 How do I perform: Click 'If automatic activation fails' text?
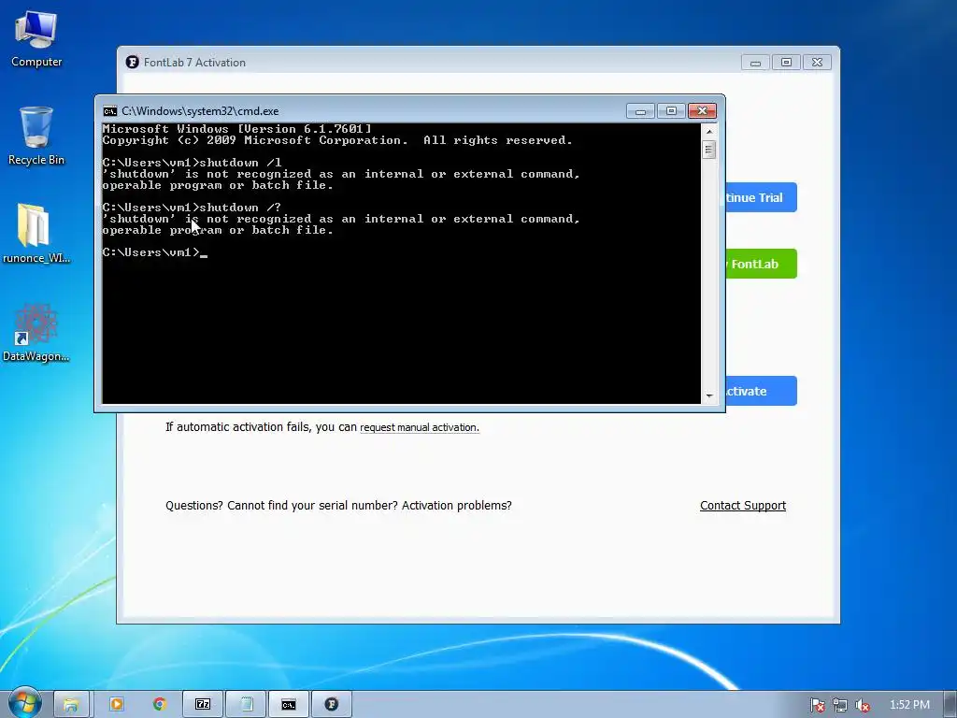click(x=237, y=426)
